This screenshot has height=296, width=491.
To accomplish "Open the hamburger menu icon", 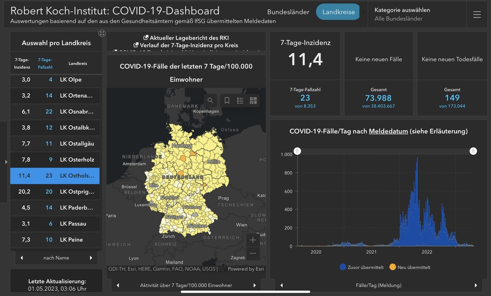I will click(x=477, y=14).
